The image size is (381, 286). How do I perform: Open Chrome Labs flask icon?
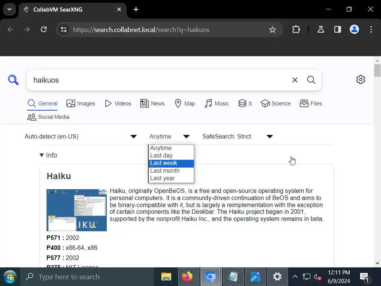[321, 30]
